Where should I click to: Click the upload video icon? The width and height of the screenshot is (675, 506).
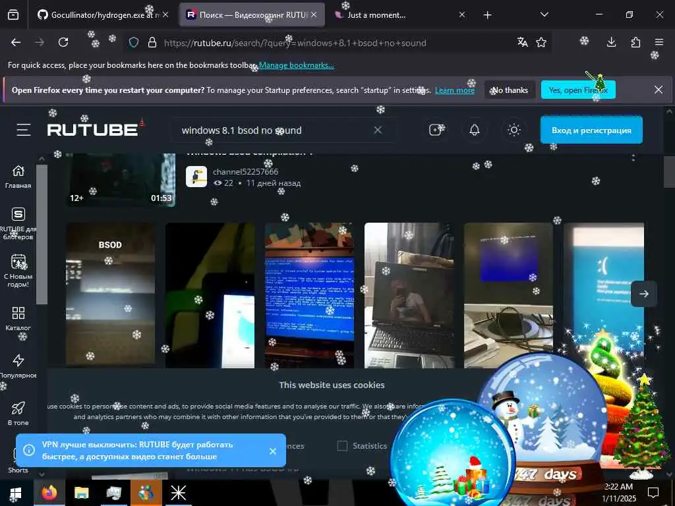[435, 130]
